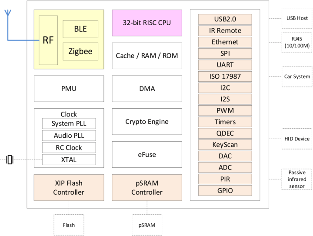Click the Passive infrared sensor box
The height and width of the screenshot is (236, 313).
click(297, 179)
